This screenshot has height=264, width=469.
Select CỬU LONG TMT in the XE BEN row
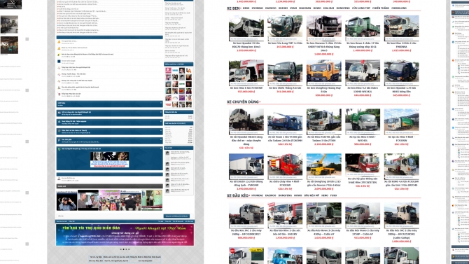(x=361, y=8)
